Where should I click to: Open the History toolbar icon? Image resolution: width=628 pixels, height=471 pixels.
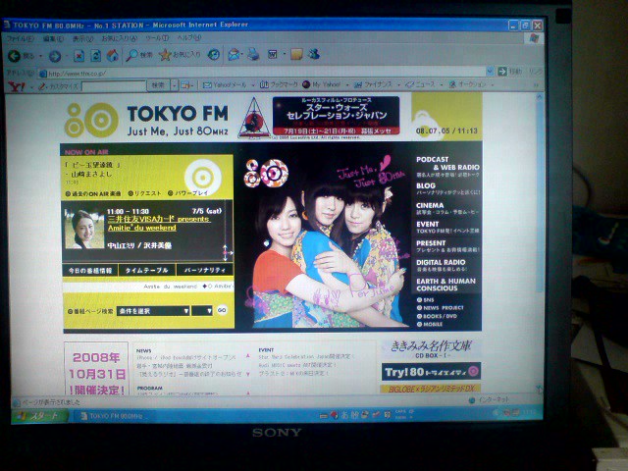(214, 54)
